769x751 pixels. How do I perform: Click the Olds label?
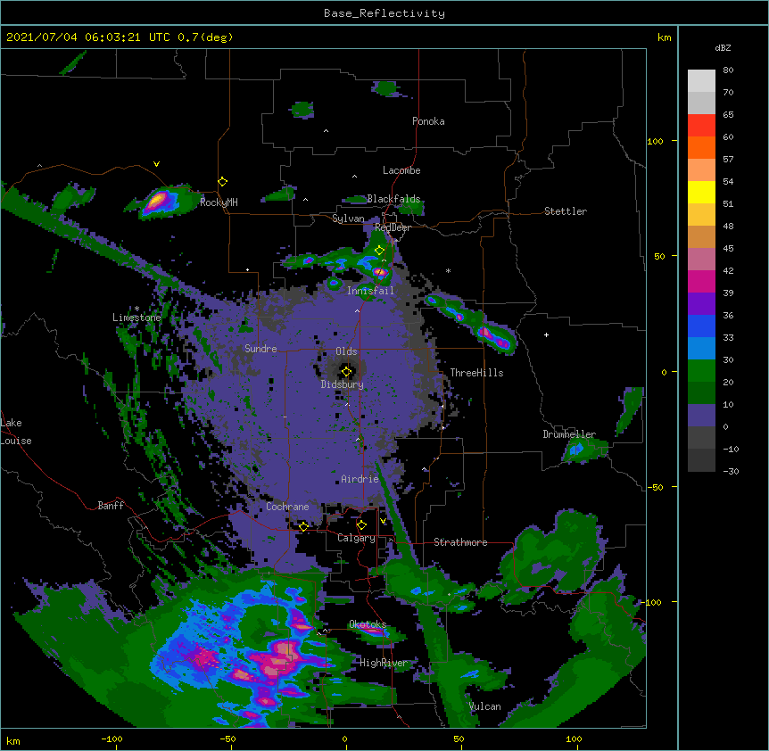pyautogui.click(x=346, y=351)
